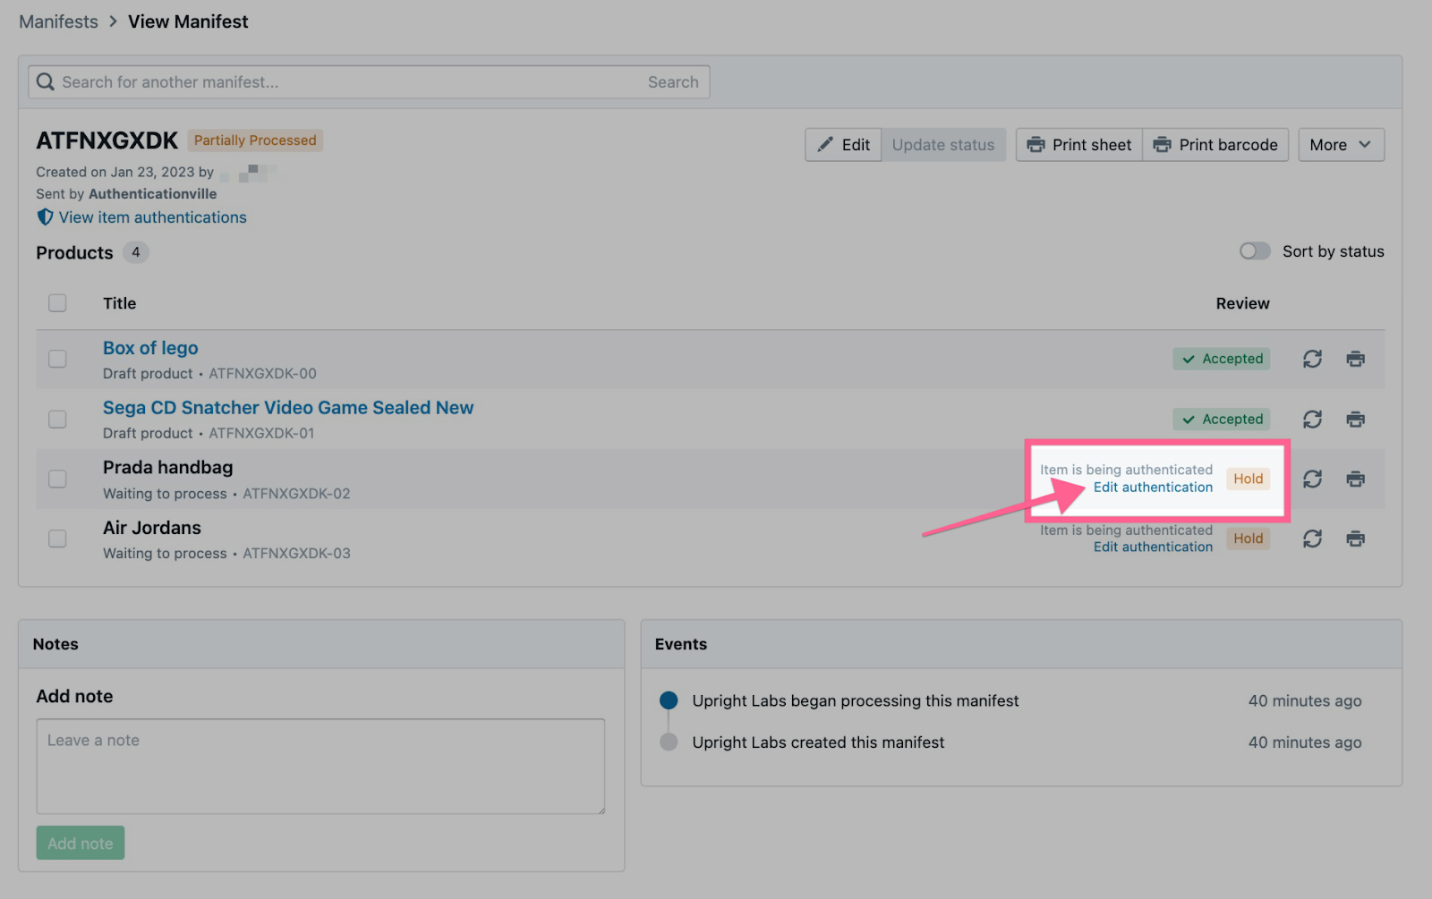1432x899 pixels.
Task: Open the Box of lego product link
Action: [150, 348]
